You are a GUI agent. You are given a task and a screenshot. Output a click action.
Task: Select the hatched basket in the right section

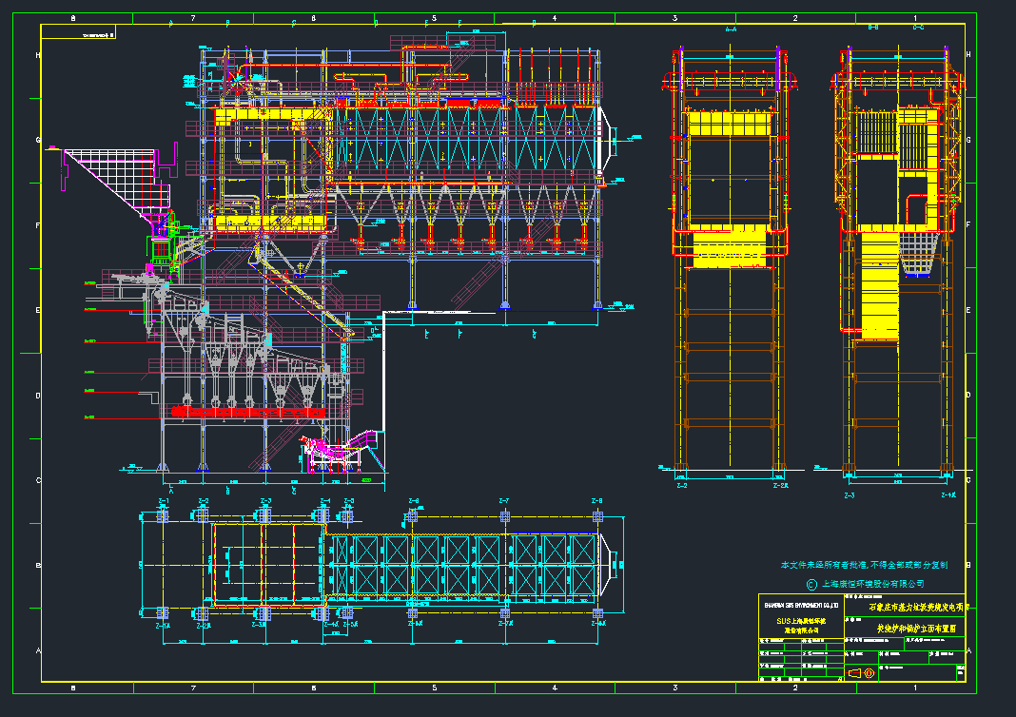(x=921, y=255)
